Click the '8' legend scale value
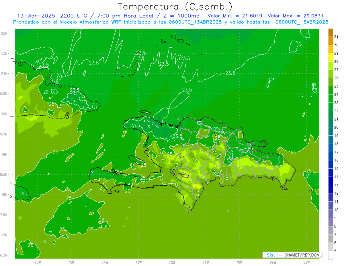 [x=335, y=226]
